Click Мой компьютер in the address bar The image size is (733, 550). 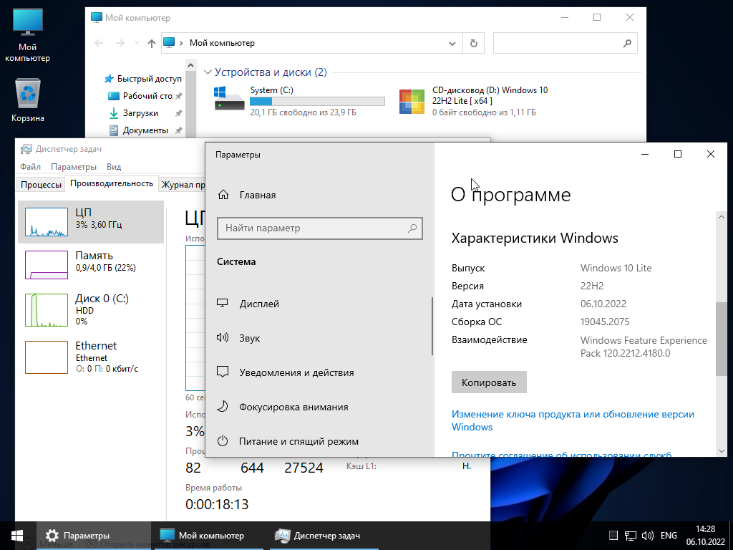222,43
